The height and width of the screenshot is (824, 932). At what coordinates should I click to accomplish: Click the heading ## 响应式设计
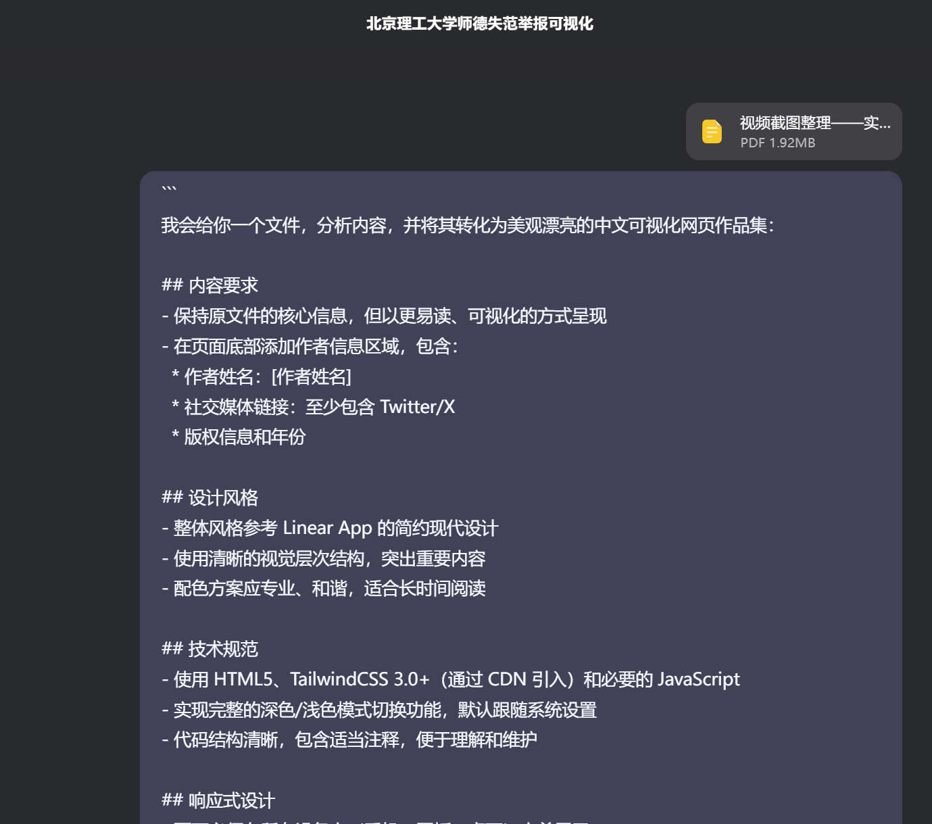click(x=218, y=800)
